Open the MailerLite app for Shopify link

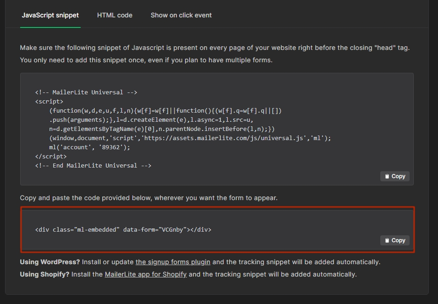(x=146, y=274)
